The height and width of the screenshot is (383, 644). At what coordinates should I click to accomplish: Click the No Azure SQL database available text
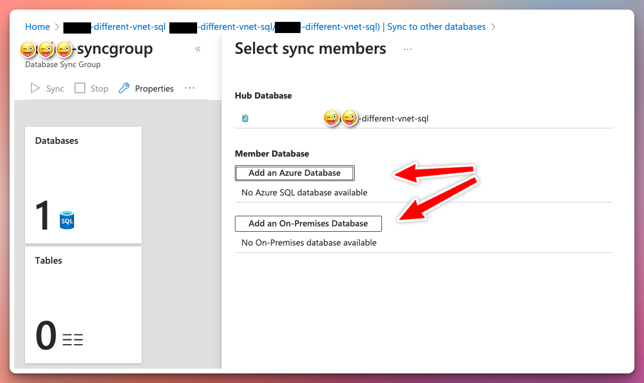(x=304, y=192)
